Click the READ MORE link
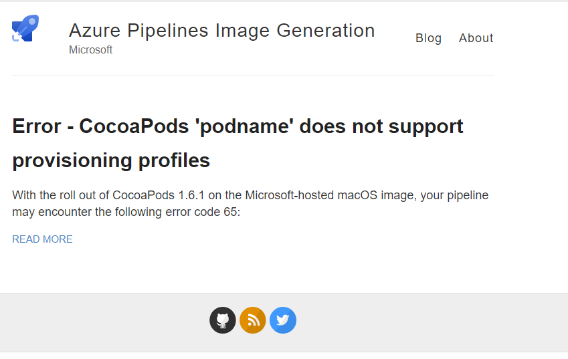 tap(42, 239)
